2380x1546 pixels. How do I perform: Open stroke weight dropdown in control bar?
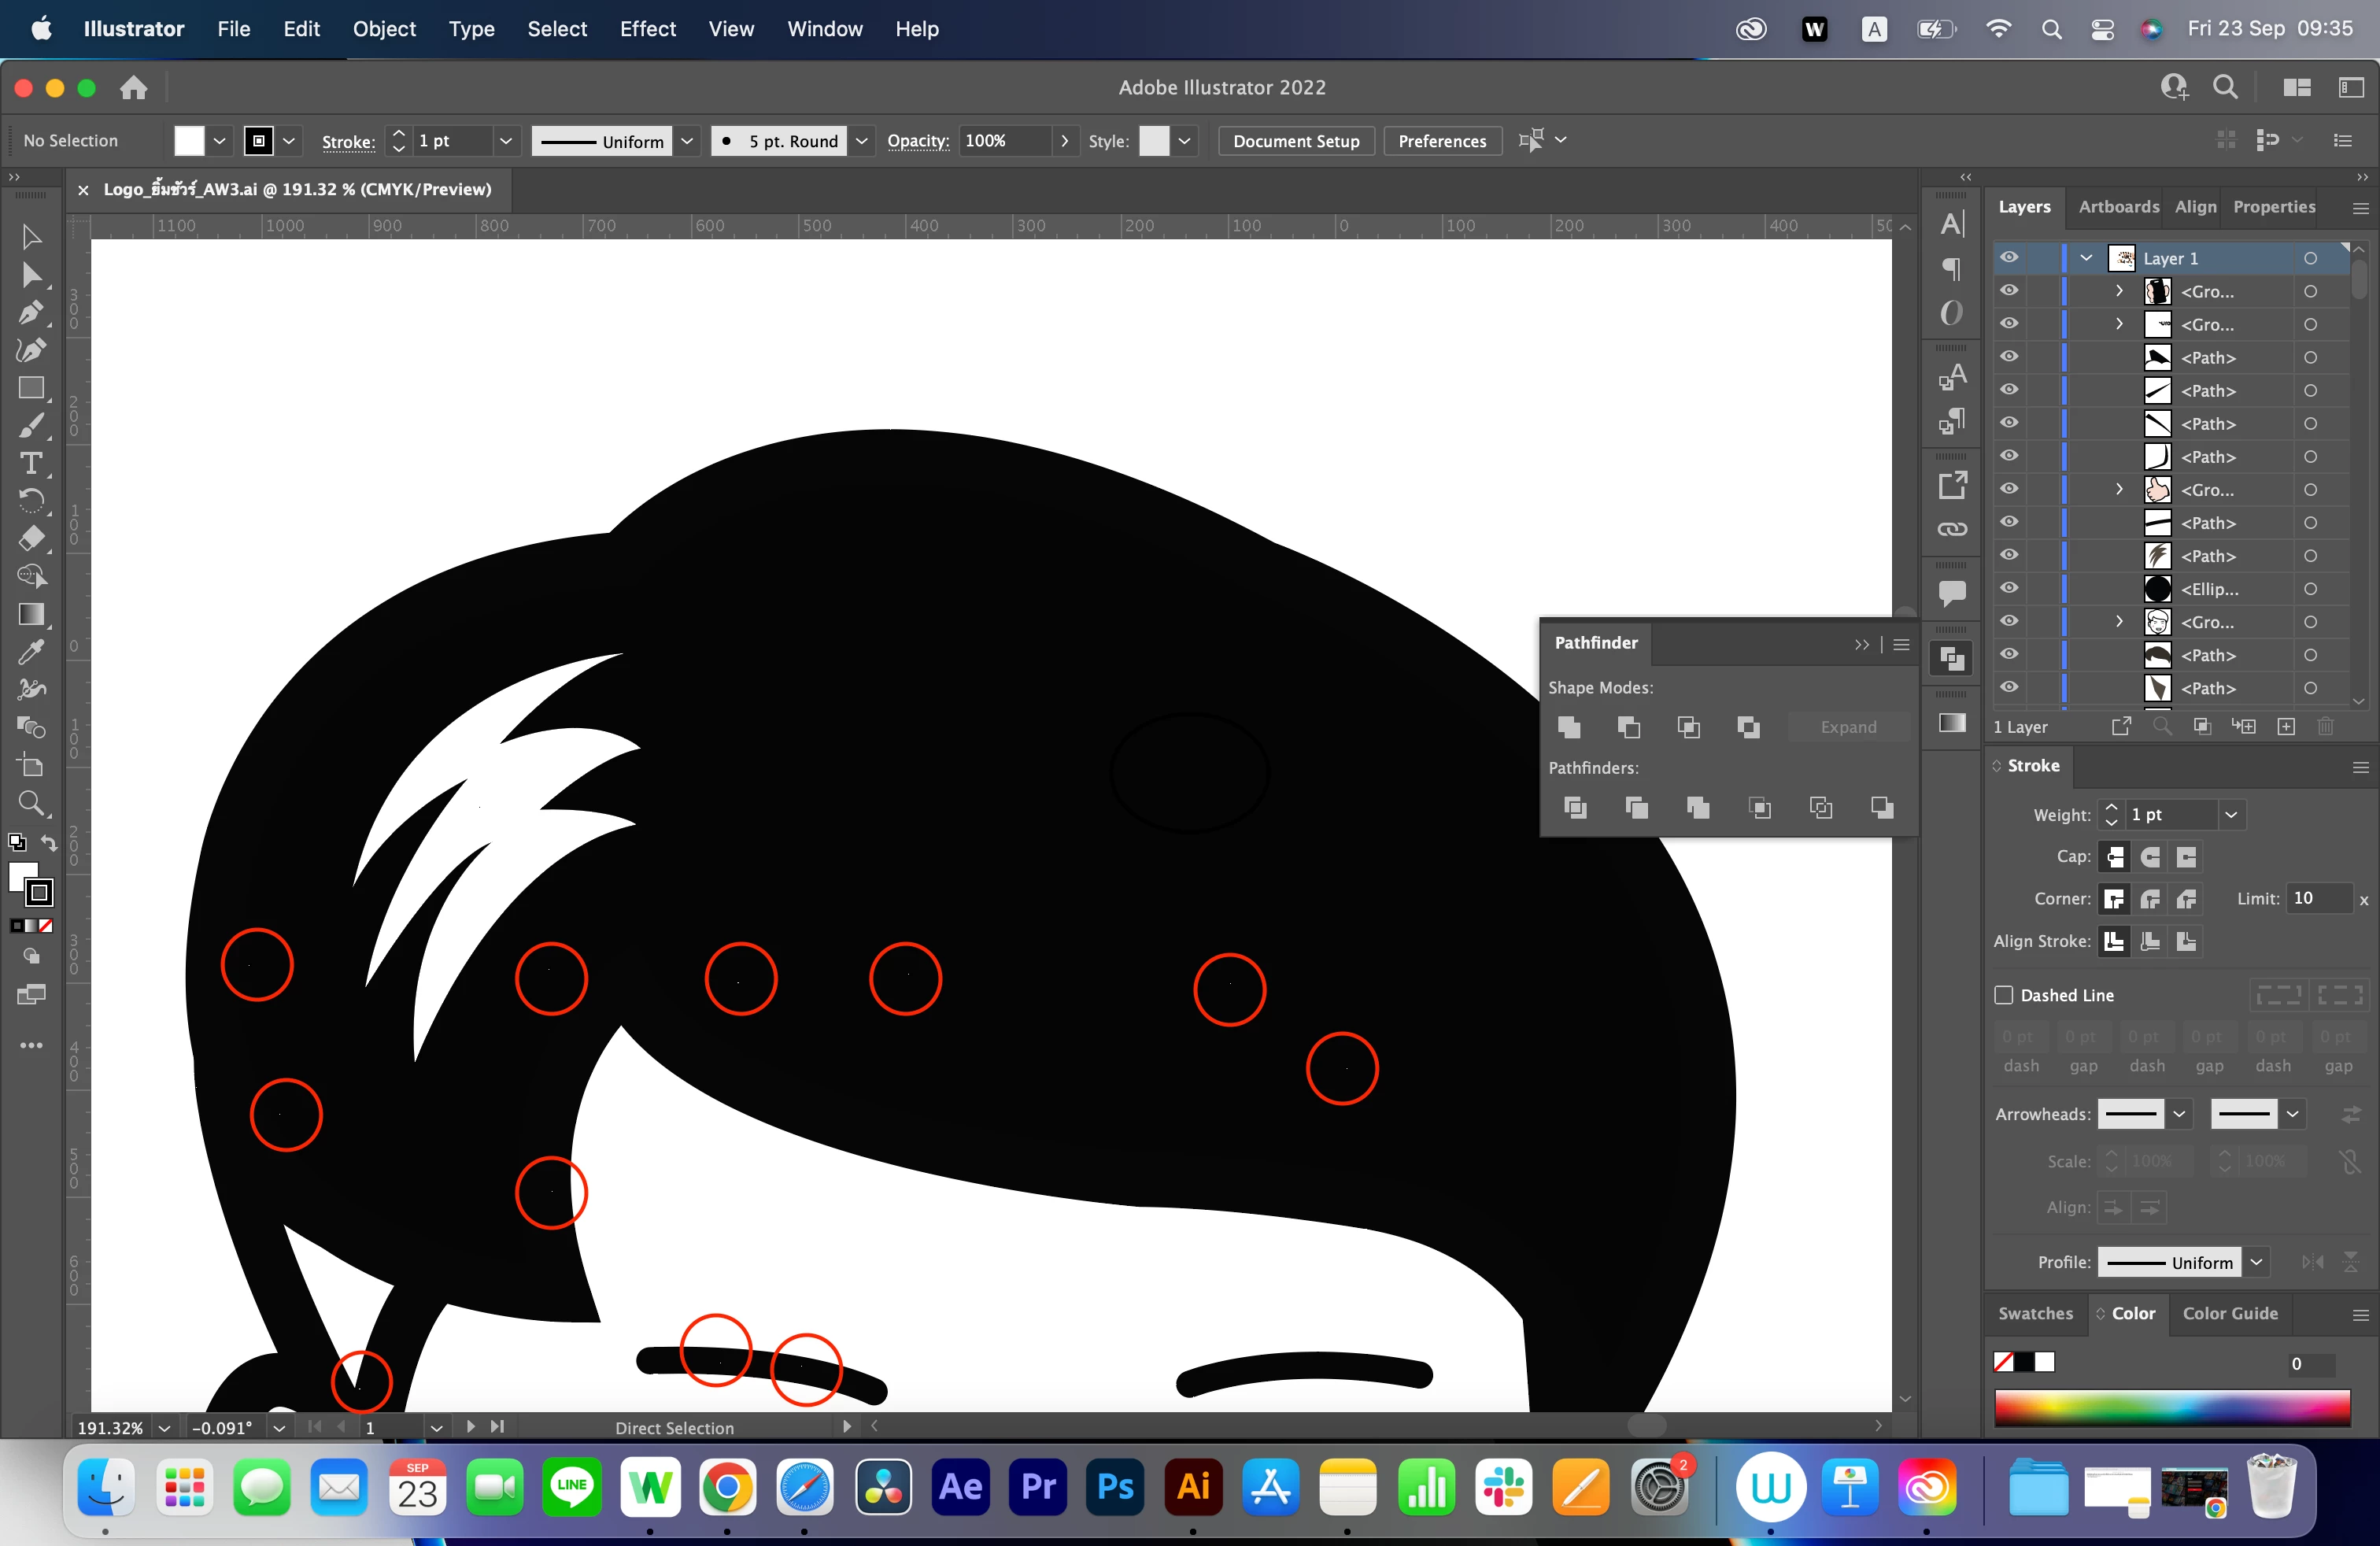pos(505,141)
